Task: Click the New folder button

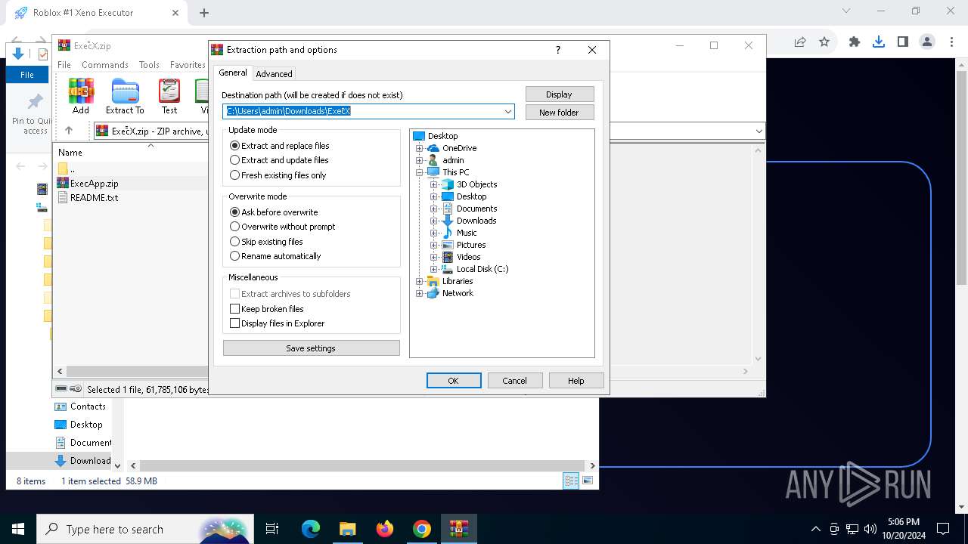Action: [x=560, y=113]
